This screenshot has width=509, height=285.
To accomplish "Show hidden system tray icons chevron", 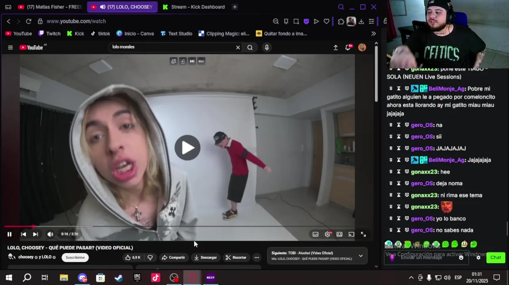I will (x=411, y=277).
